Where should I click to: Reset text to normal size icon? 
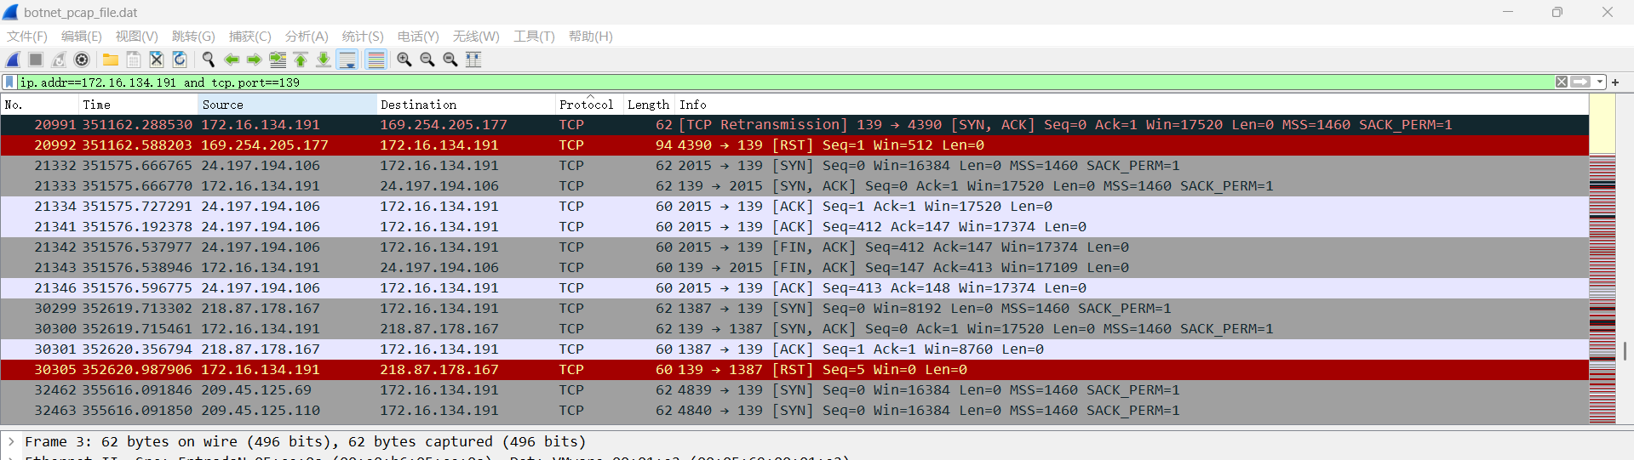click(x=450, y=60)
